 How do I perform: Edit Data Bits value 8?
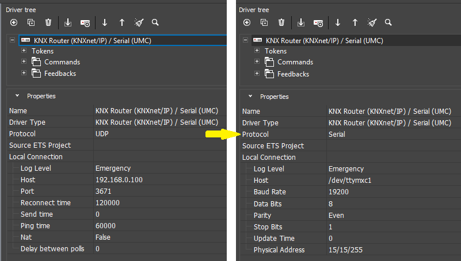(394, 204)
